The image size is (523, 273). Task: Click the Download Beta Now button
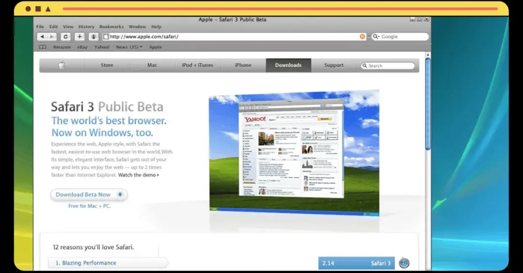click(89, 195)
